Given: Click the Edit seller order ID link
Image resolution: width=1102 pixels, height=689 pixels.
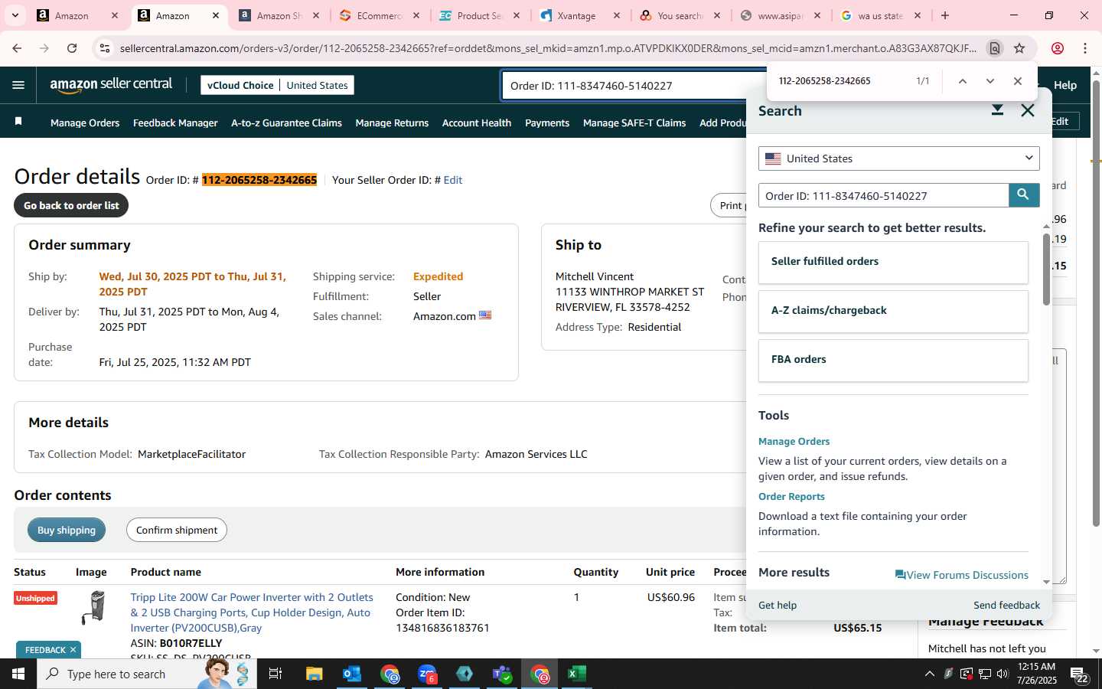Looking at the screenshot, I should (453, 180).
